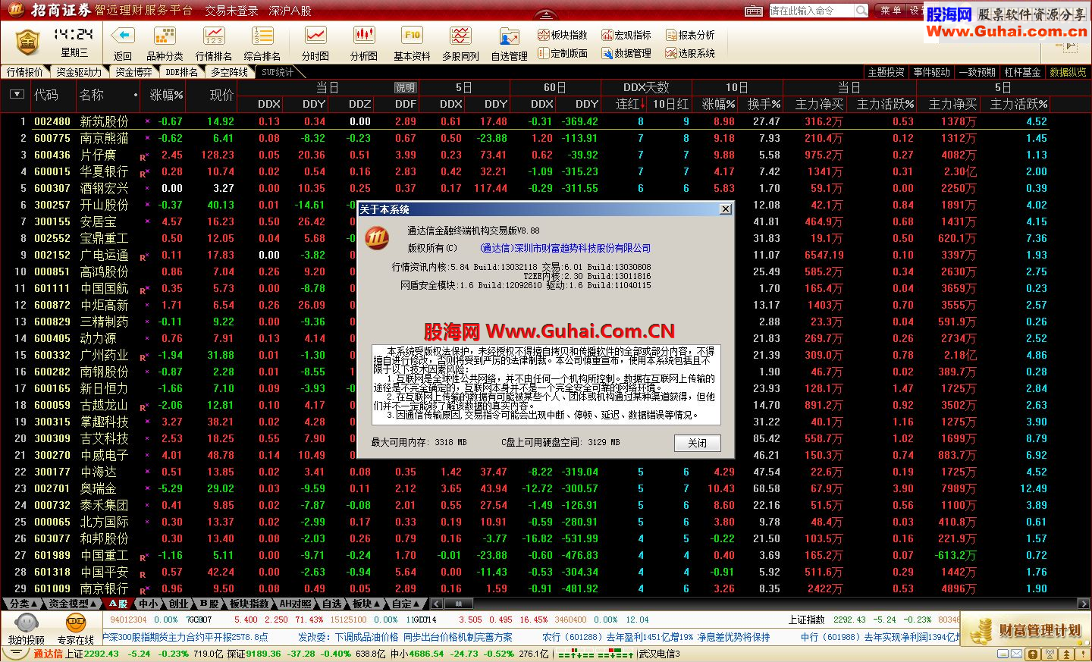Open 通达信 company link in dialog
The image size is (1092, 662).
[565, 248]
